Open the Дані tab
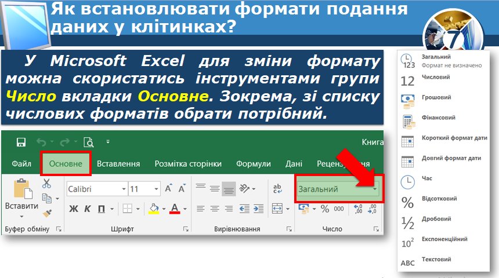This screenshot has height=278, width=499. (x=294, y=164)
